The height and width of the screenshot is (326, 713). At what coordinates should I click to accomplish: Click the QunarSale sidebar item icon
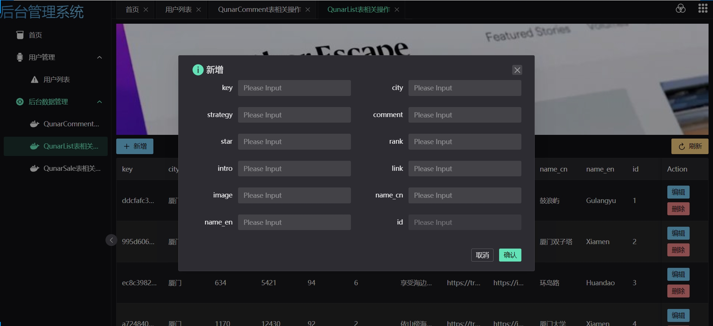click(35, 168)
